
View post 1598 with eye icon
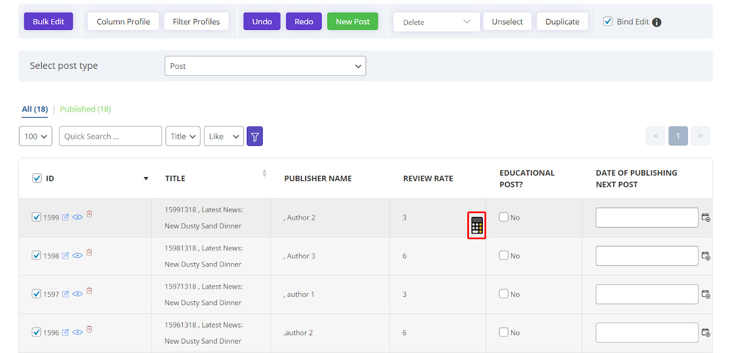pos(77,256)
